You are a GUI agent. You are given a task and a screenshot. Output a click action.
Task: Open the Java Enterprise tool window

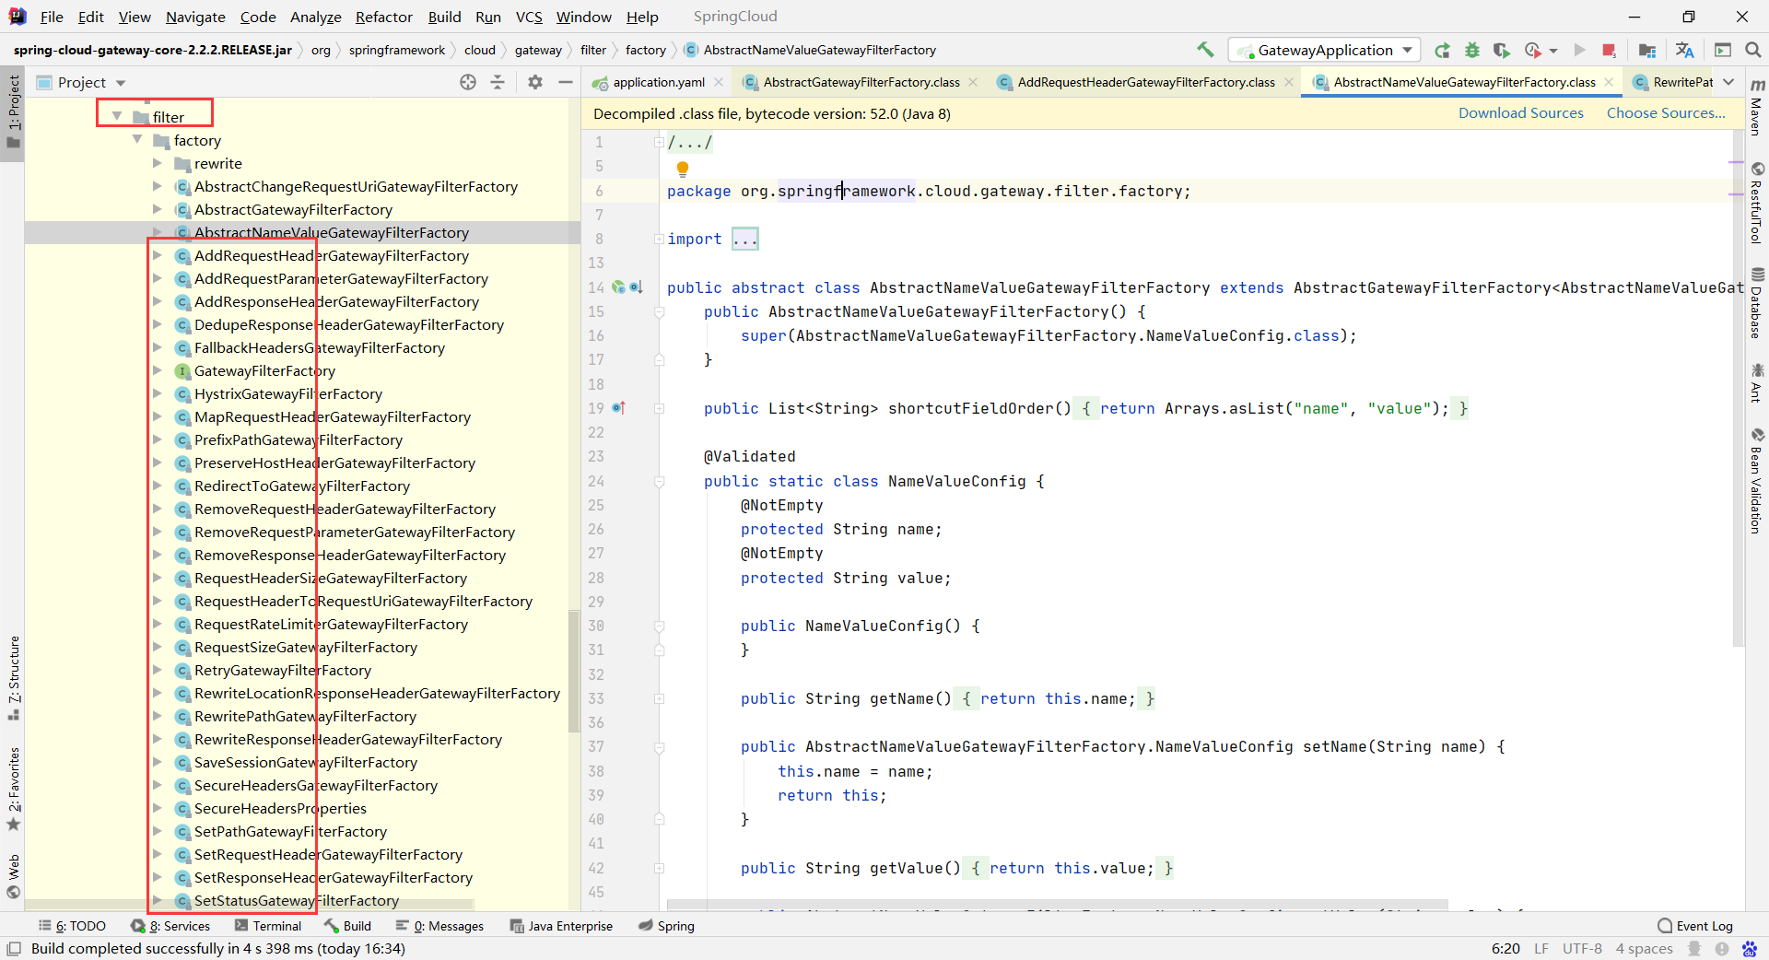point(561,926)
